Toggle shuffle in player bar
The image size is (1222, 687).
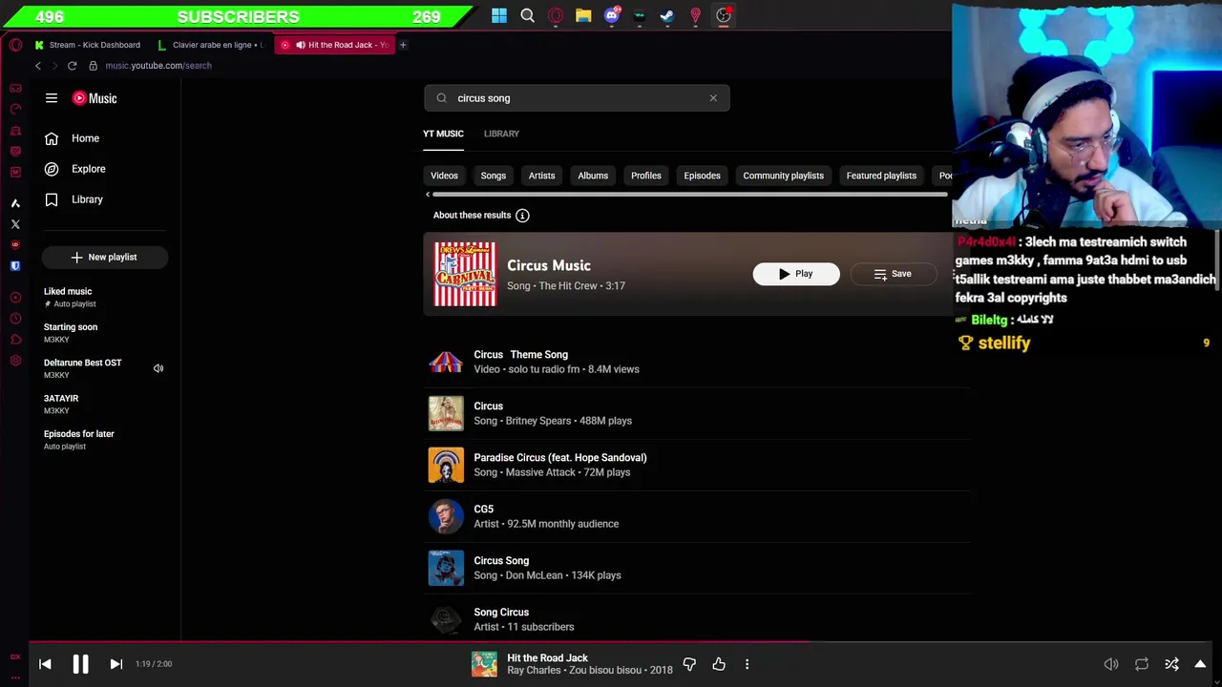point(1171,664)
